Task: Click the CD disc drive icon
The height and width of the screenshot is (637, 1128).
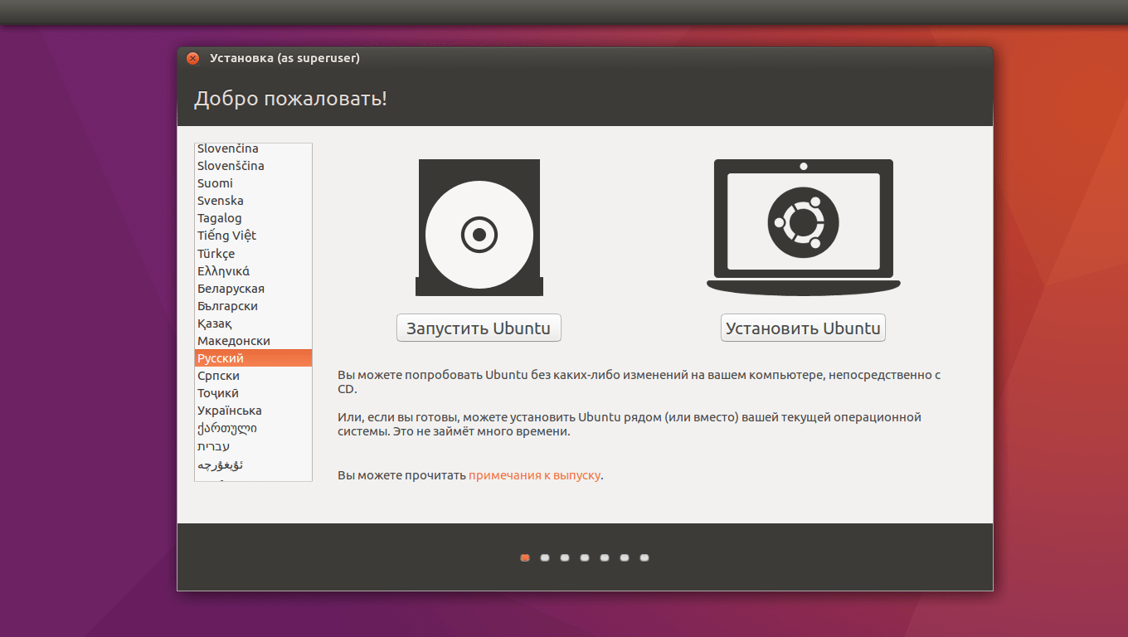Action: click(479, 227)
